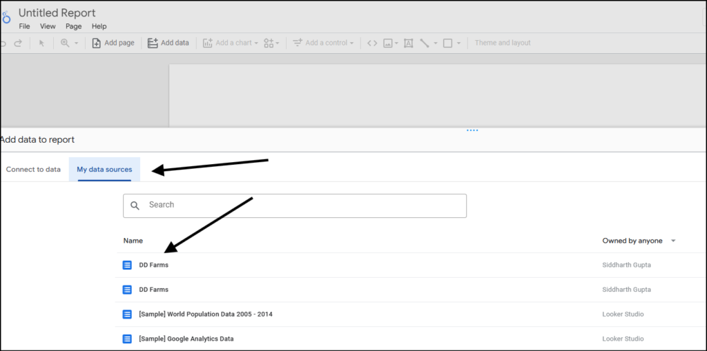The width and height of the screenshot is (707, 351).
Task: Open the zoom level dropdown arrow
Action: pyautogui.click(x=76, y=43)
